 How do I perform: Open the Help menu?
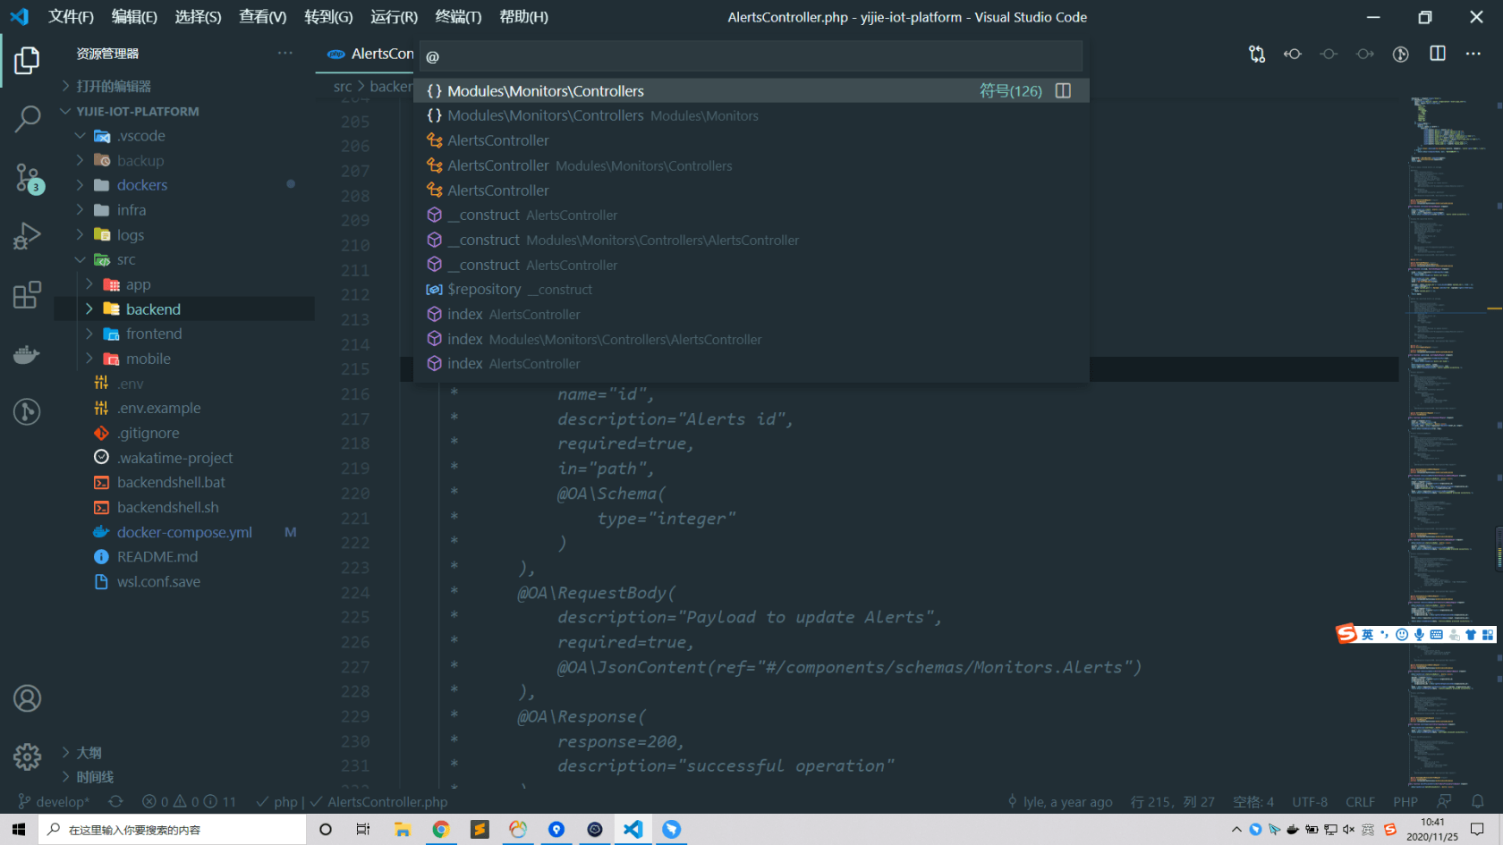click(523, 17)
